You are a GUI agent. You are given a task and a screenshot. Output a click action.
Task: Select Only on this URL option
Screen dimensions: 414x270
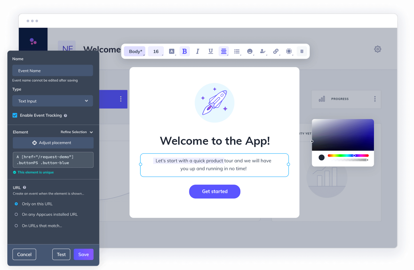(16, 204)
